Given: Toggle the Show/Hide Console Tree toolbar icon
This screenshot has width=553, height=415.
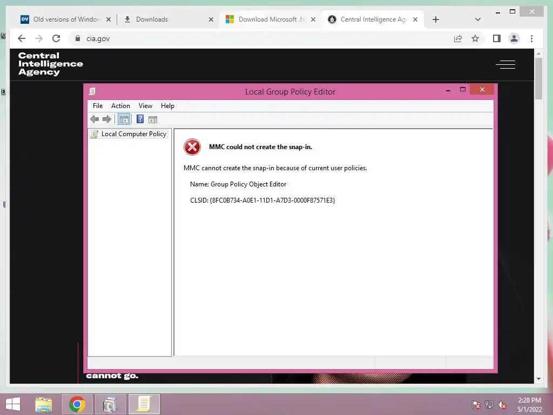Looking at the screenshot, I should tap(124, 119).
